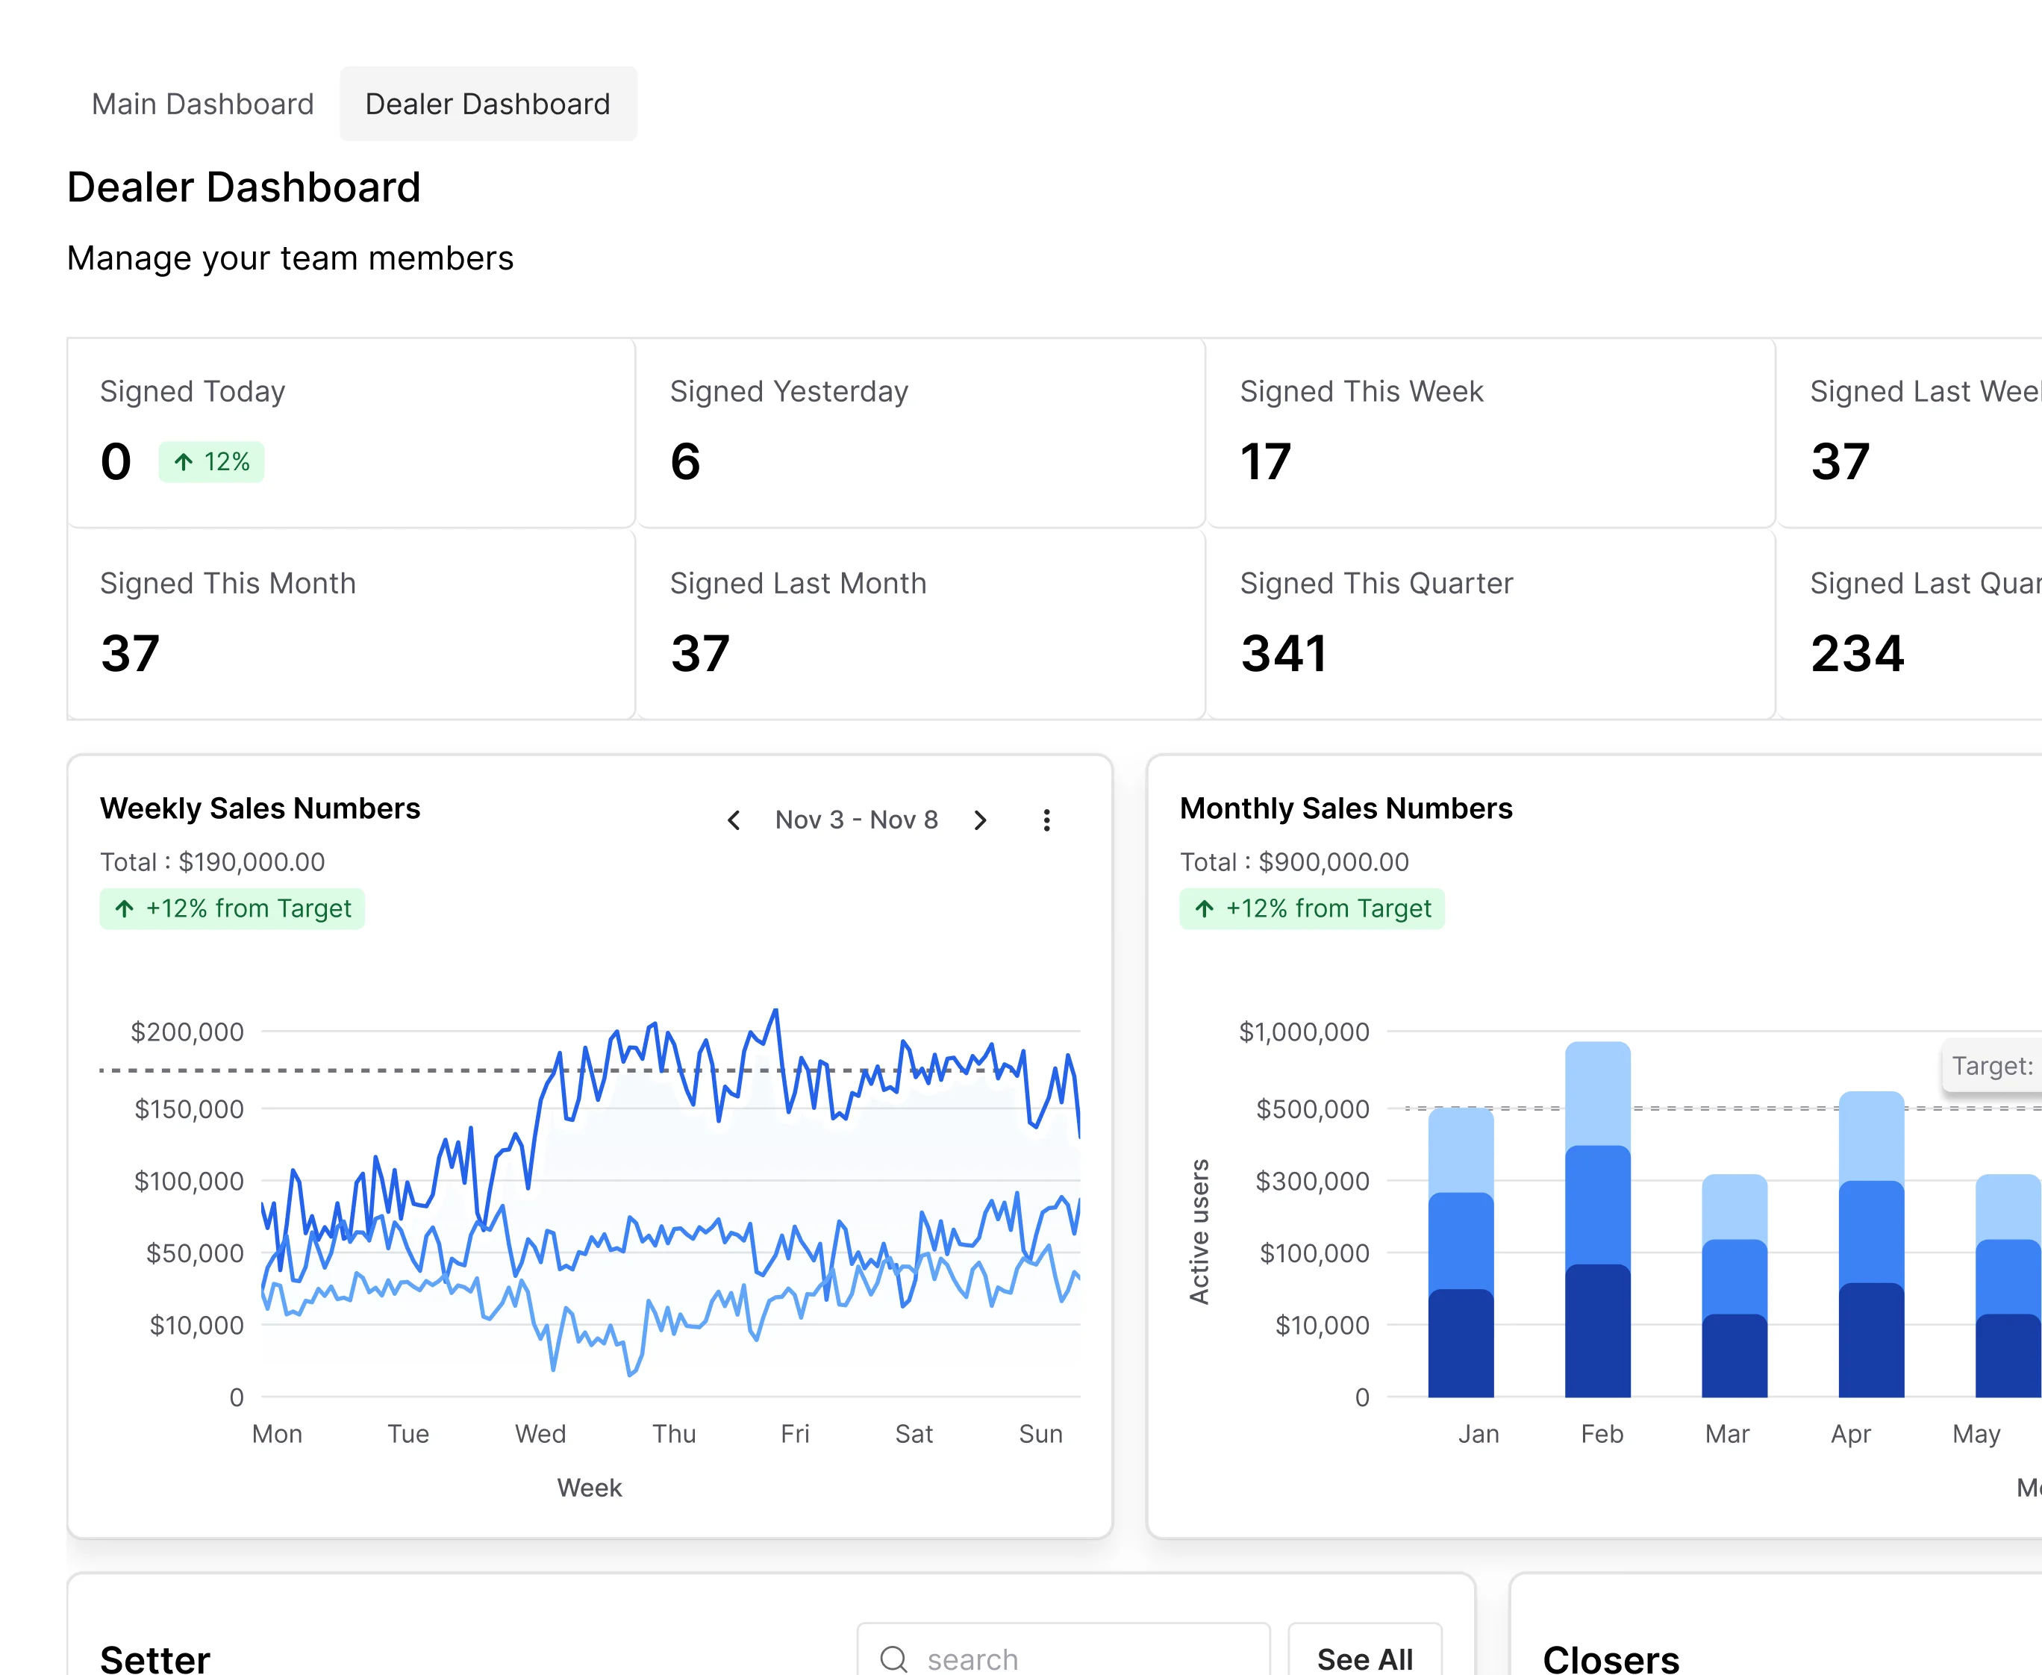Switch to the Main Dashboard tab

pos(202,105)
